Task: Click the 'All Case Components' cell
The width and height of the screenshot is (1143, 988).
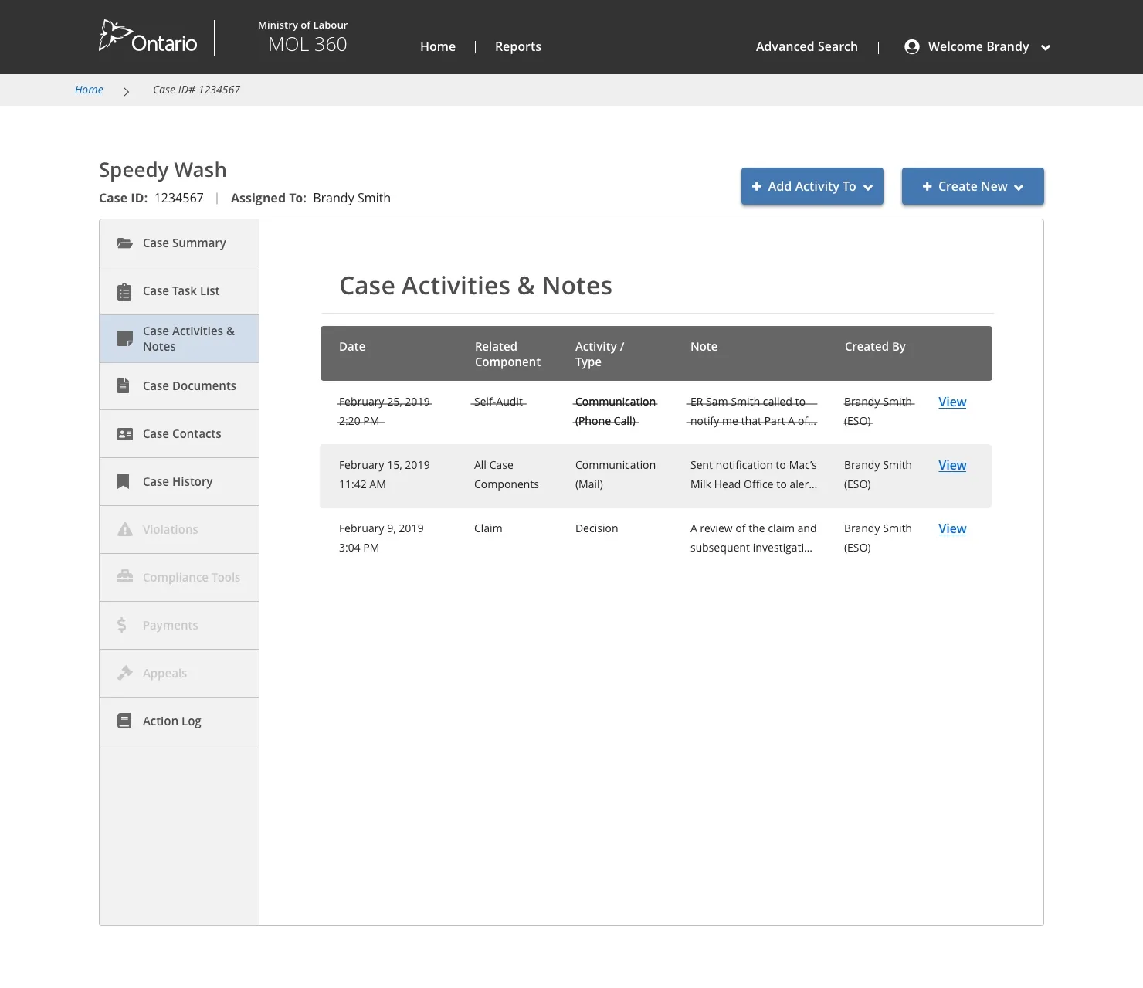Action: (x=507, y=474)
